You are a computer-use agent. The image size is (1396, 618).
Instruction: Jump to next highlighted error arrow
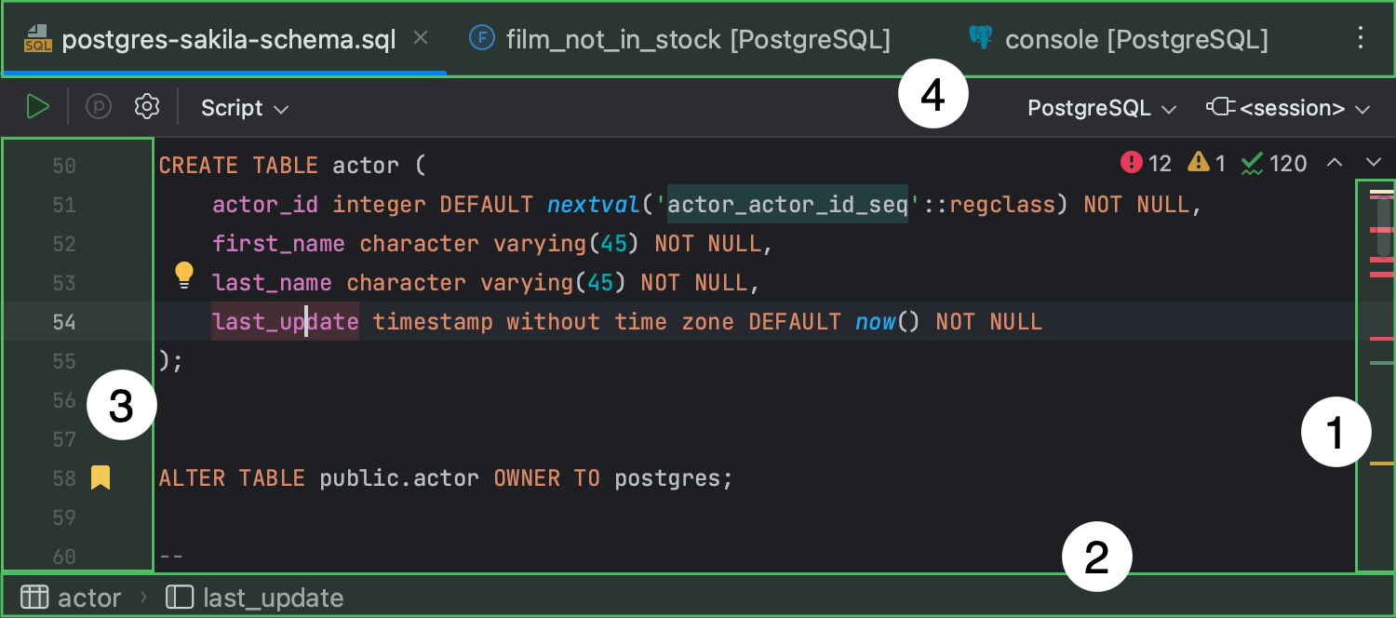pos(1374,163)
